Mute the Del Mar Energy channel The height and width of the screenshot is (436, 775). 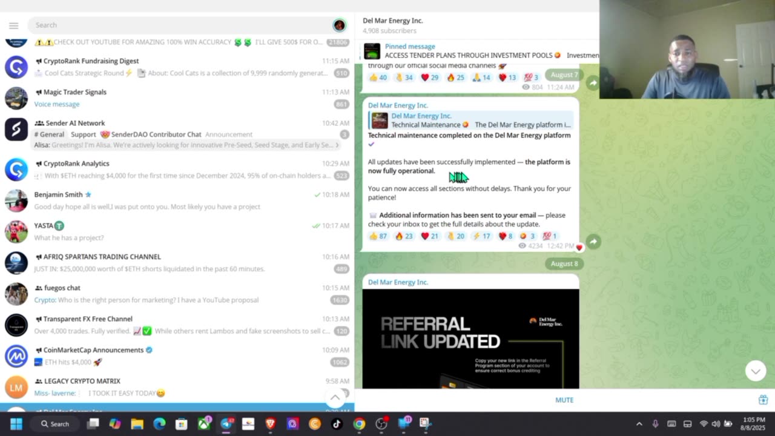(564, 400)
